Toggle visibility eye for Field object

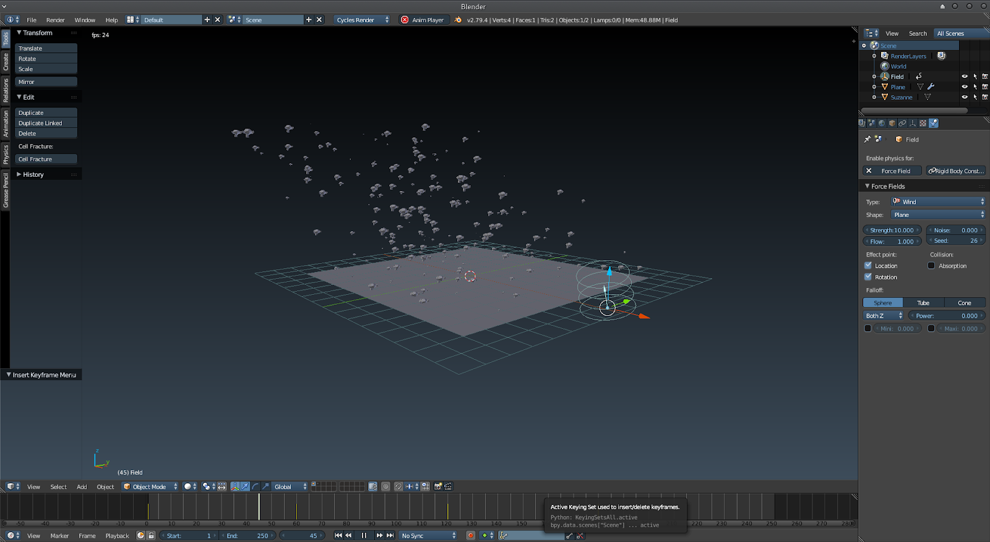pos(964,77)
